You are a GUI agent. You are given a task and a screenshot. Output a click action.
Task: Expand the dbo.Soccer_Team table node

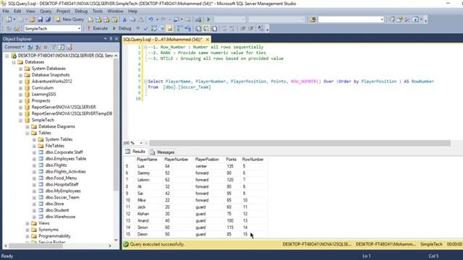click(x=34, y=198)
